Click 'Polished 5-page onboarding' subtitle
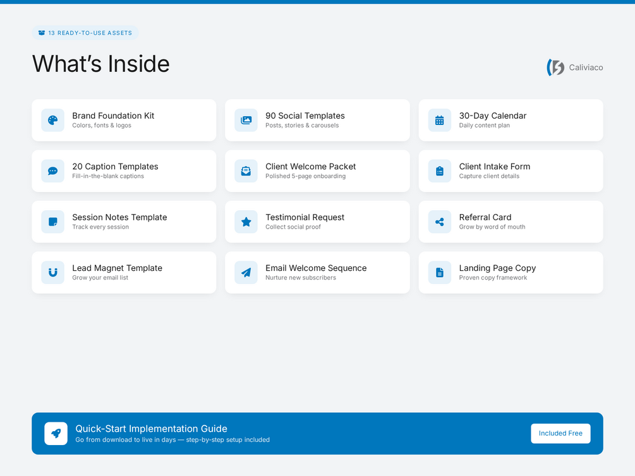This screenshot has height=476, width=635. 305,176
